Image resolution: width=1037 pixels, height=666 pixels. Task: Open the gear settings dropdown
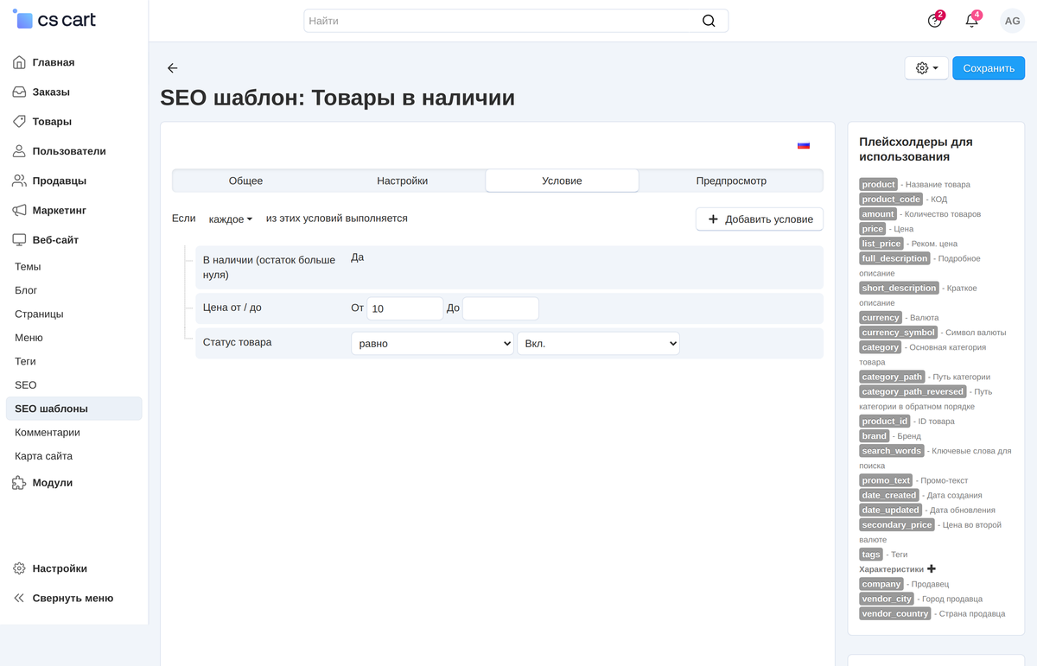pos(926,68)
